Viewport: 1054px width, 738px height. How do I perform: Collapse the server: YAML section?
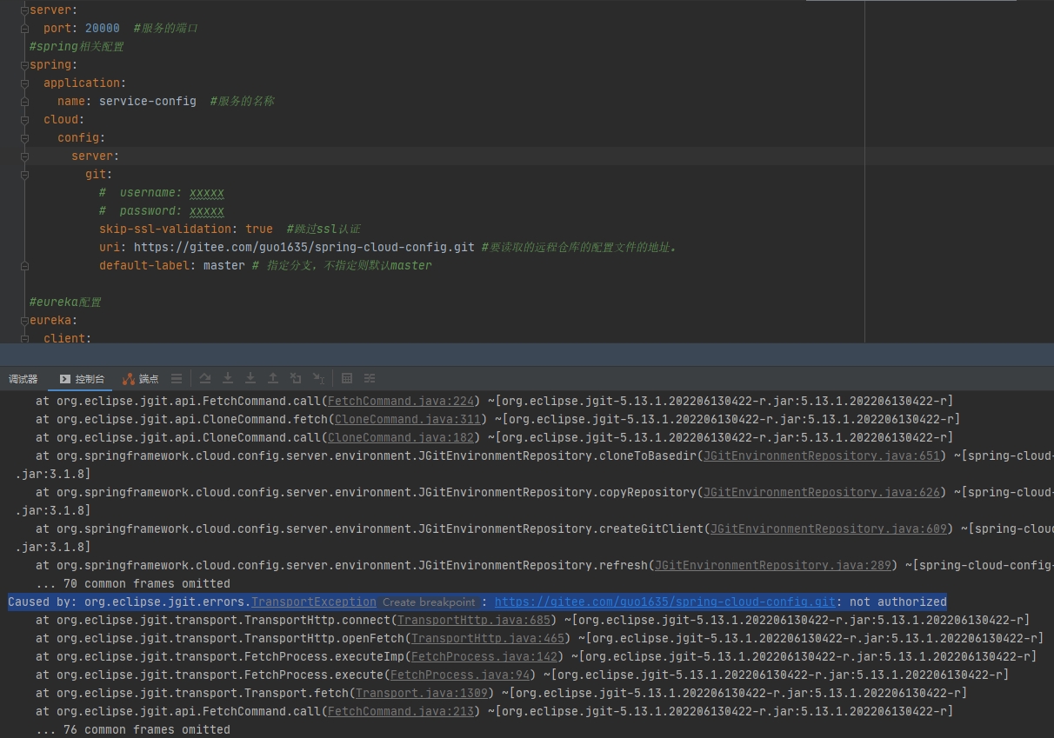[24, 10]
